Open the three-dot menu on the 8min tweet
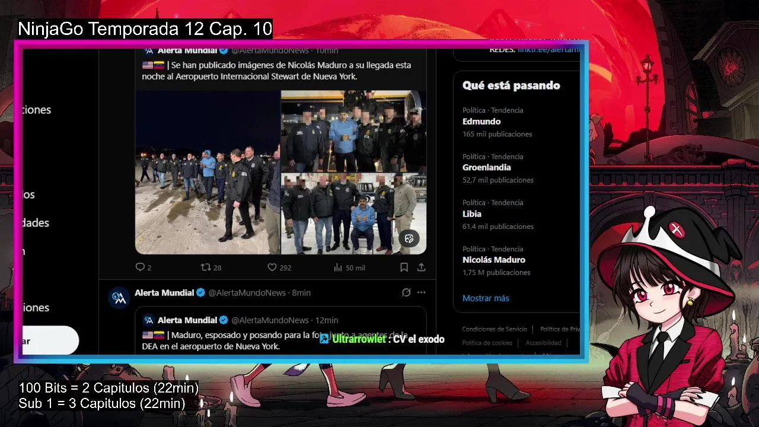759x427 pixels. click(421, 292)
